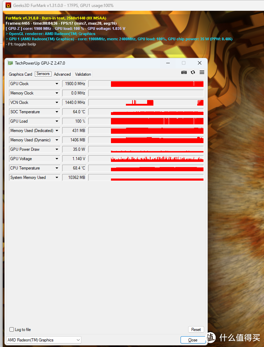Viewport: 264px width, 347px height.
Task: Click the FurMark Frames:4455 stats line
Action: point(61,23)
